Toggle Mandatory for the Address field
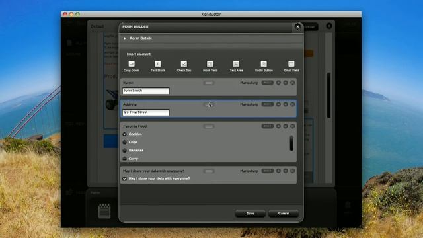423x238 pixels. click(267, 104)
